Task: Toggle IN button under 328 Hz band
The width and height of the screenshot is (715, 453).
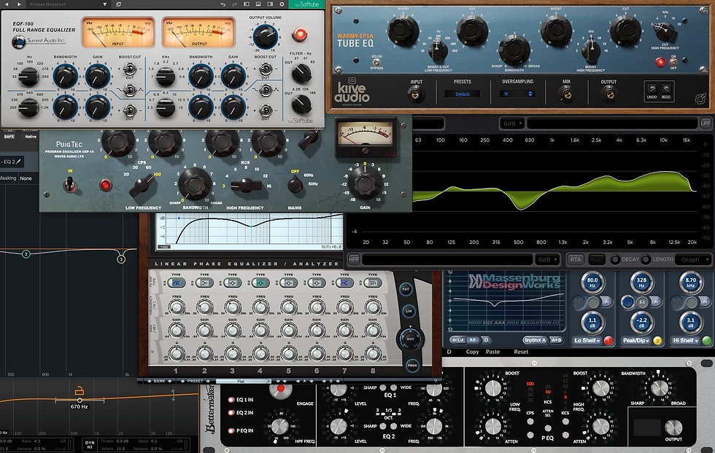Action: [x=655, y=302]
